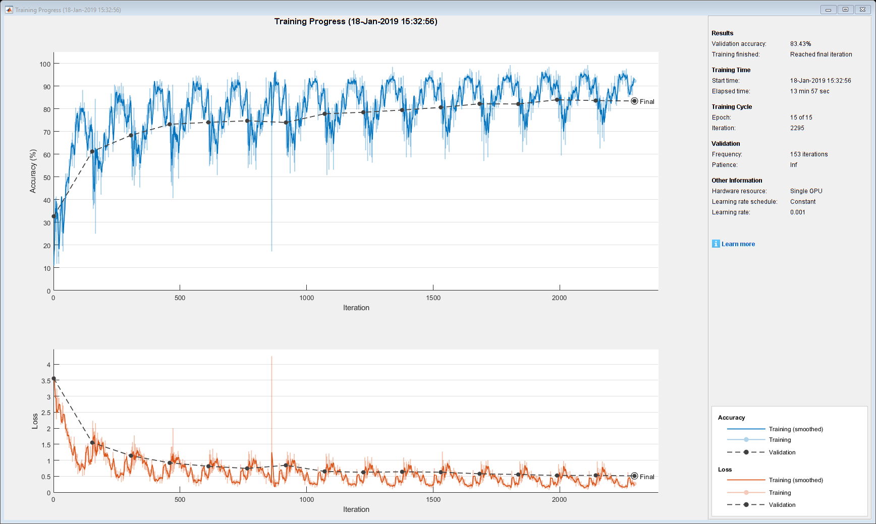The image size is (876, 524).
Task: Click Loss Validation legend marker
Action: pos(746,505)
